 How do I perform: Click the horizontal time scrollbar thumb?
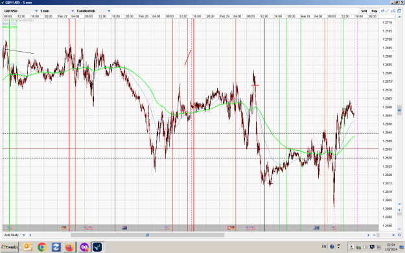pos(148,235)
